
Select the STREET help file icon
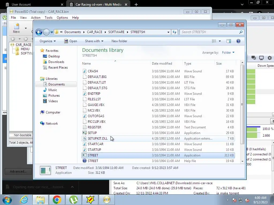[85, 161]
